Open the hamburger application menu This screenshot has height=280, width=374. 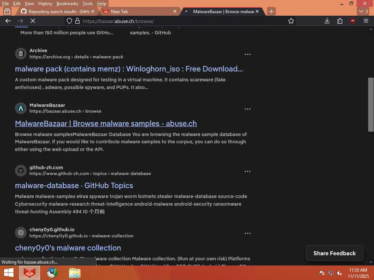366,21
